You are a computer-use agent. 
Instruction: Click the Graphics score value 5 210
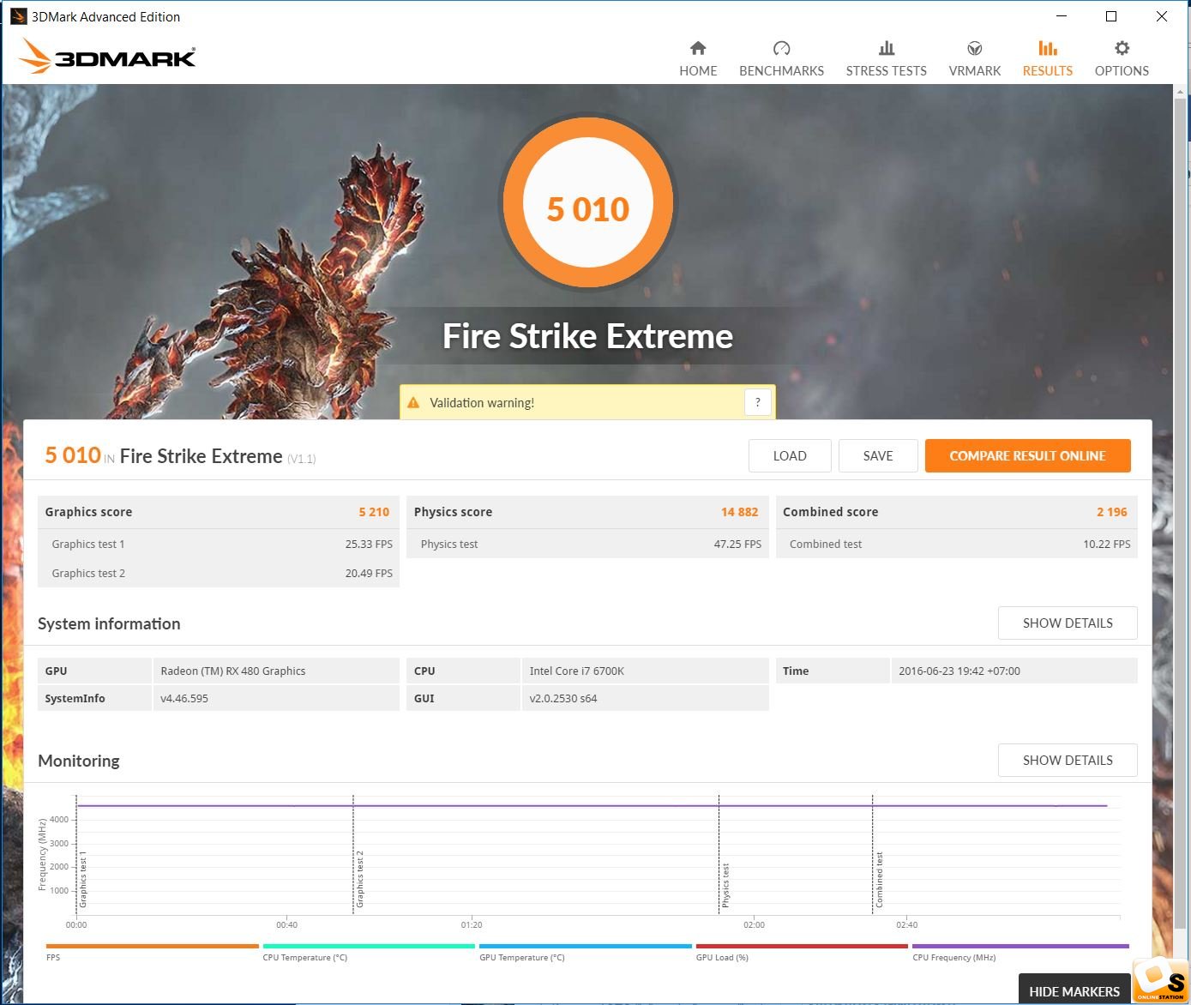[x=374, y=512]
